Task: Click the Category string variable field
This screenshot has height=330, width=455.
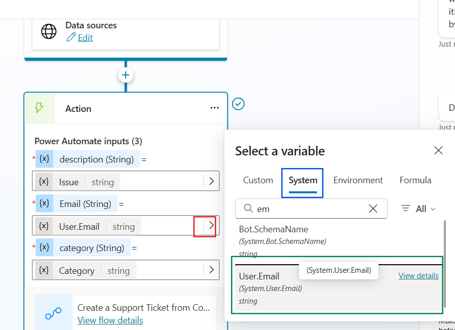Action: (x=126, y=270)
